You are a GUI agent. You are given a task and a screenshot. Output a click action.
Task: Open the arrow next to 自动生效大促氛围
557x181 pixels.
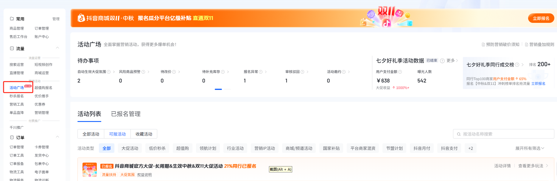(x=113, y=72)
